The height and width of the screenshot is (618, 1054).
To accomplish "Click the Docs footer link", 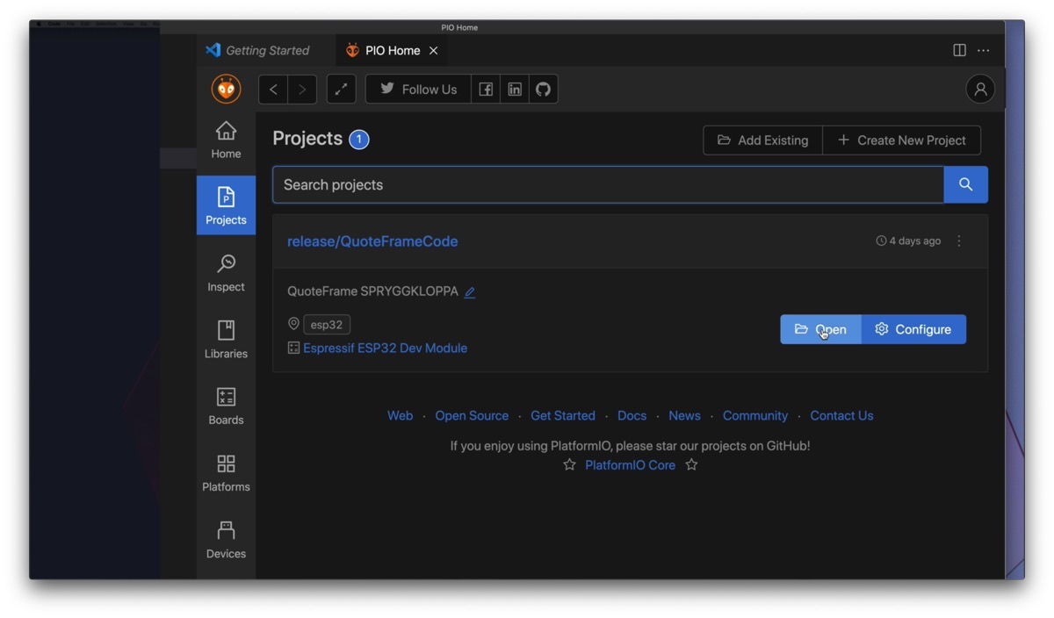I will coord(632,416).
